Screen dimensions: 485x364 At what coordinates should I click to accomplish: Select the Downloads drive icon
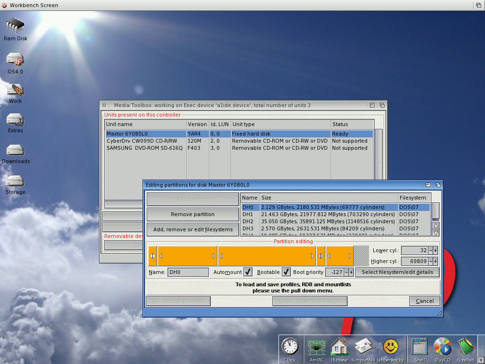(x=16, y=154)
